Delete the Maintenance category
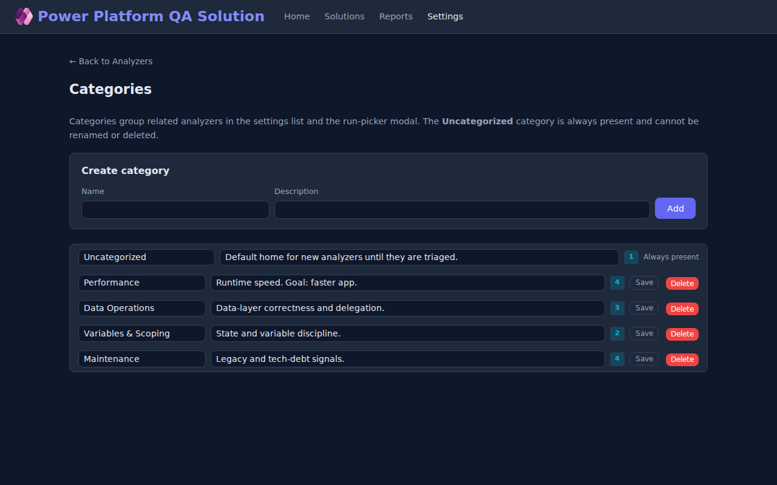777x485 pixels. point(682,359)
